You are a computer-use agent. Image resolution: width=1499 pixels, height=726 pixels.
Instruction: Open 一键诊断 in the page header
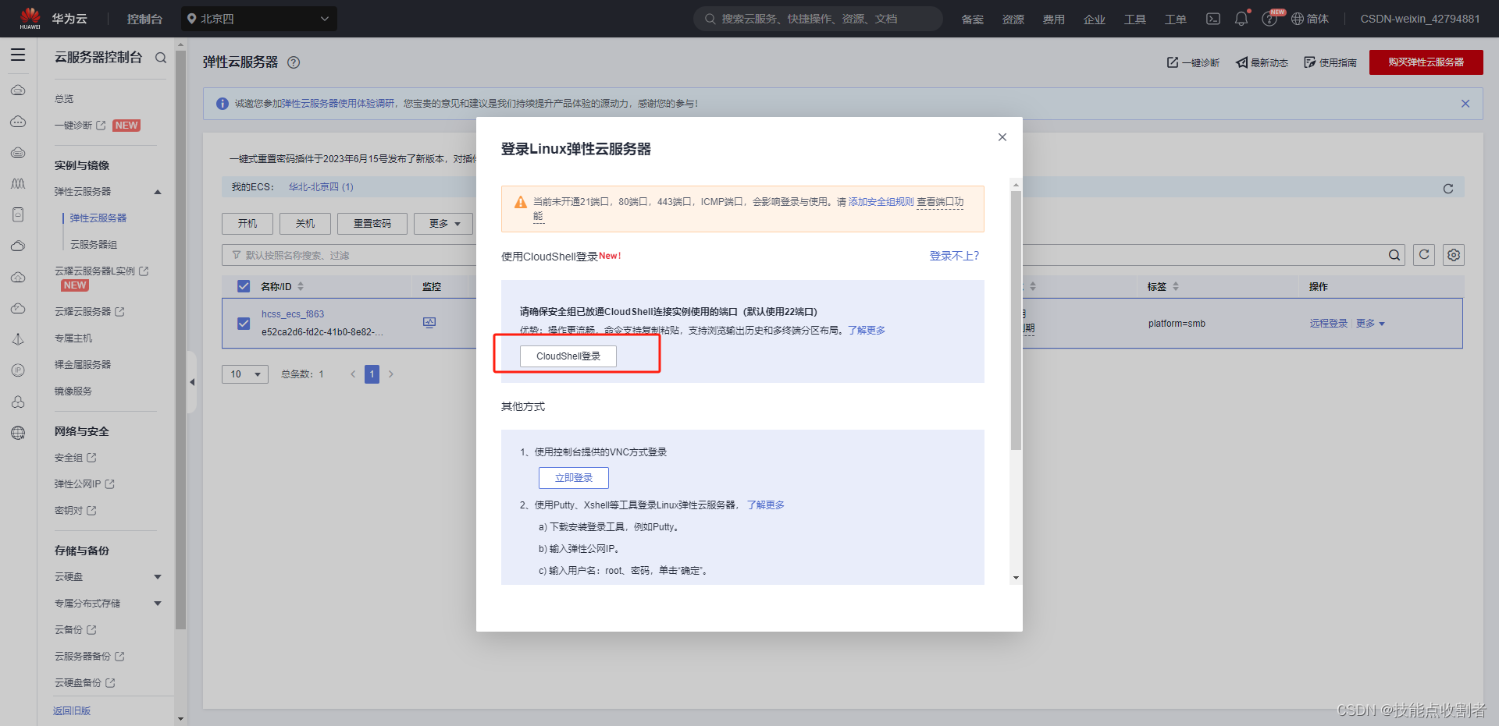(x=1193, y=62)
